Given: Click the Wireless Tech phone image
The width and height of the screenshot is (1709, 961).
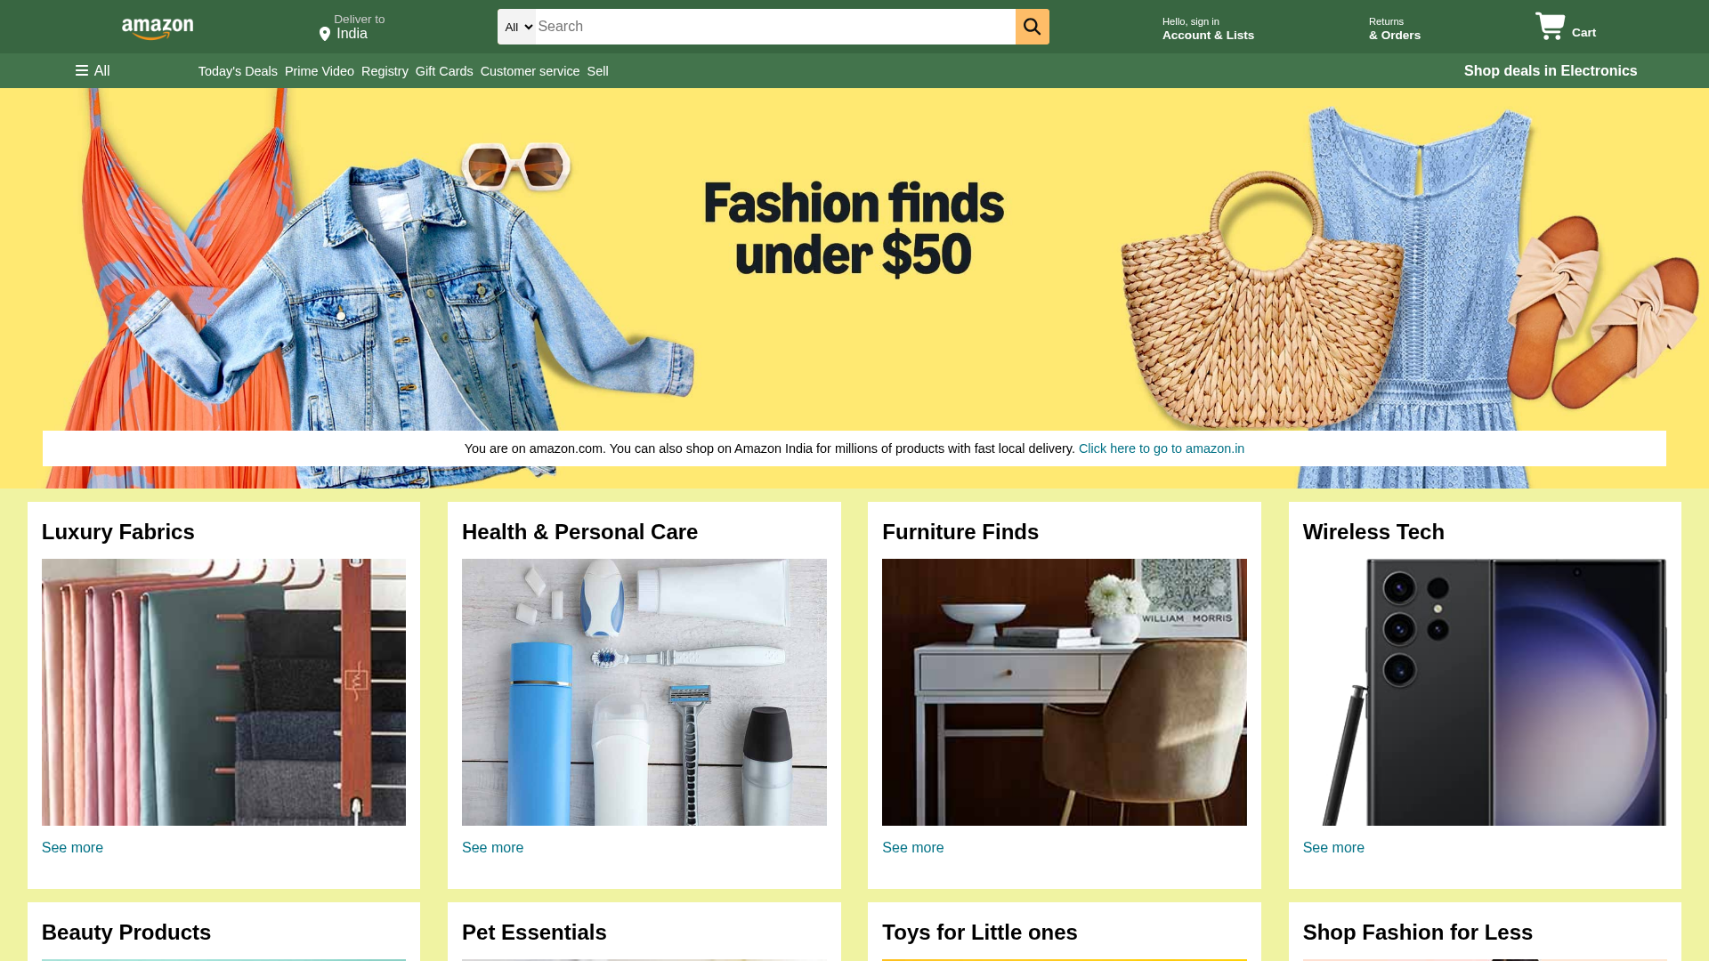Looking at the screenshot, I should [1485, 692].
